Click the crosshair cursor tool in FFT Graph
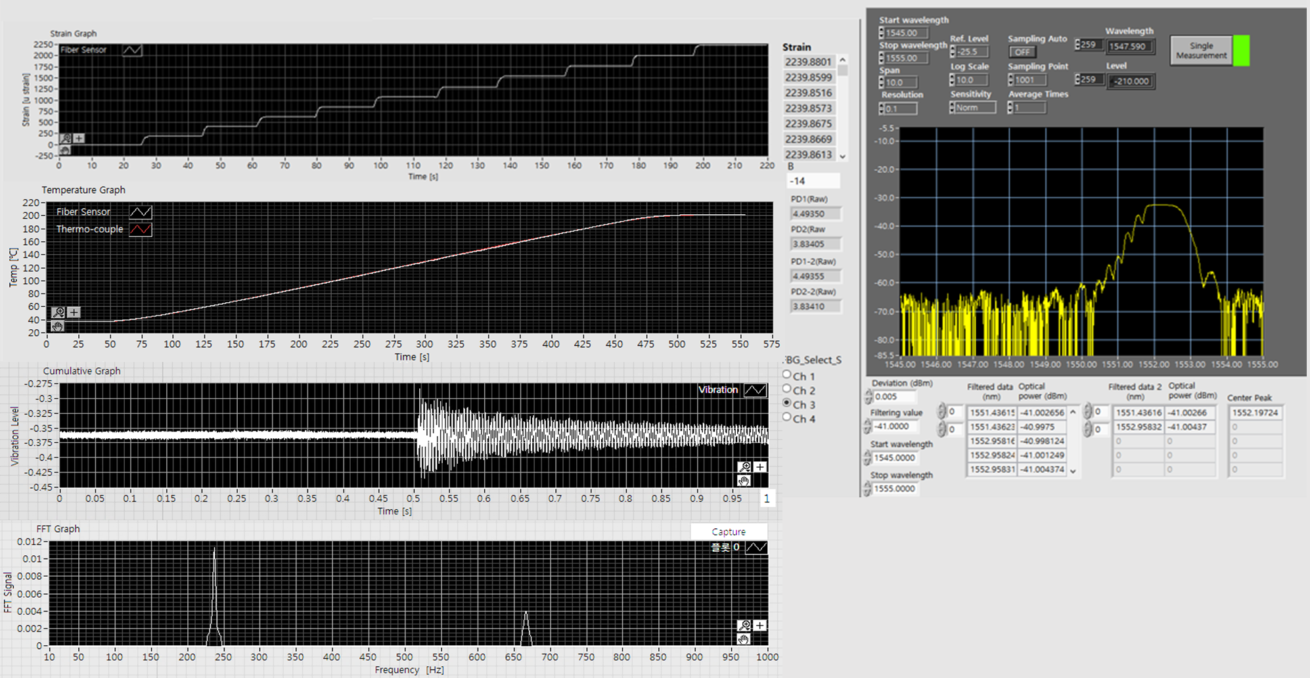The width and height of the screenshot is (1310, 678). click(x=759, y=625)
